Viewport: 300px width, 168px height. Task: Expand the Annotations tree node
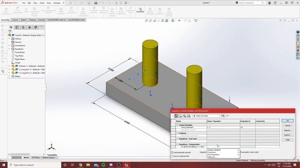click(9, 46)
